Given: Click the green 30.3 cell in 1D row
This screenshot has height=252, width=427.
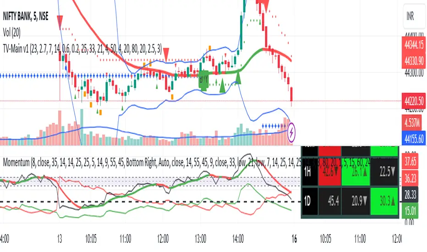Looking at the screenshot, I should point(384,201).
